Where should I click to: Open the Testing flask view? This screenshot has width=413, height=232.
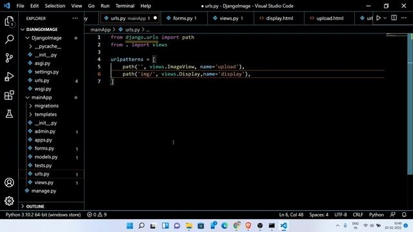pos(9,114)
